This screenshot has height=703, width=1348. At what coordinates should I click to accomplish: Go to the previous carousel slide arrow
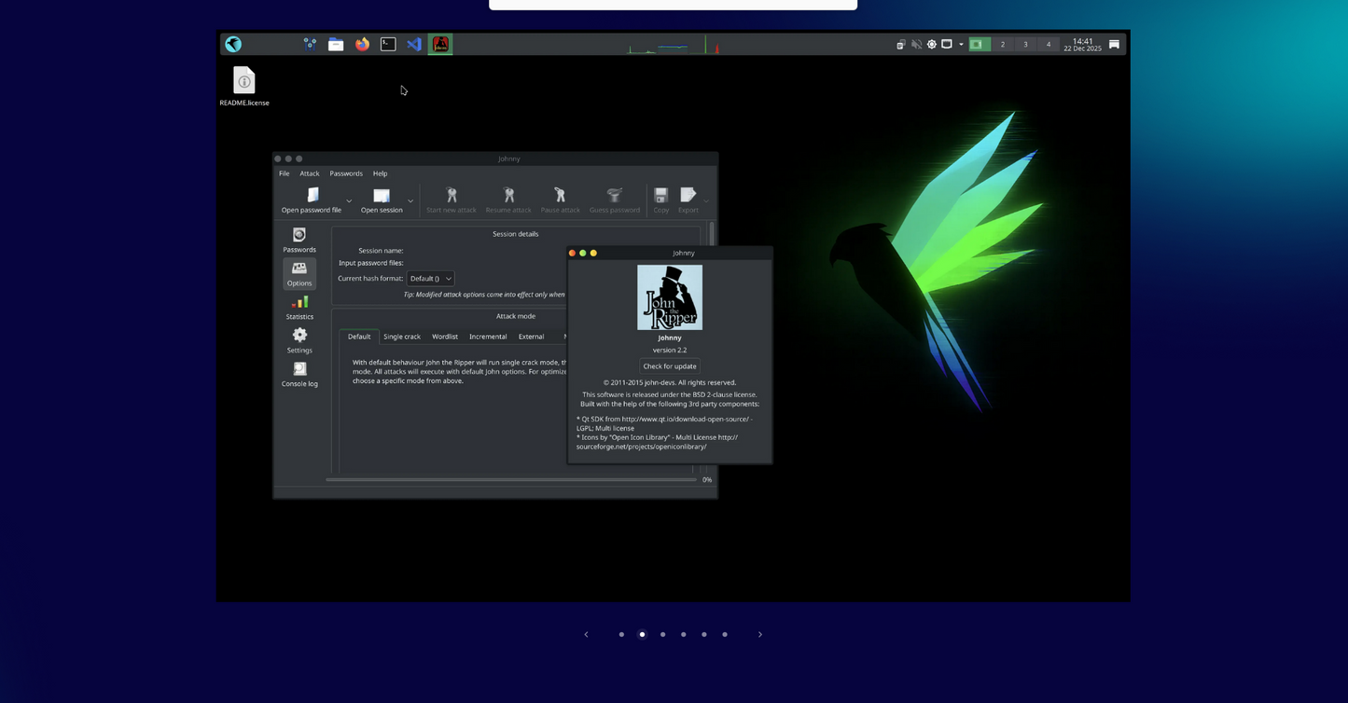click(x=586, y=634)
